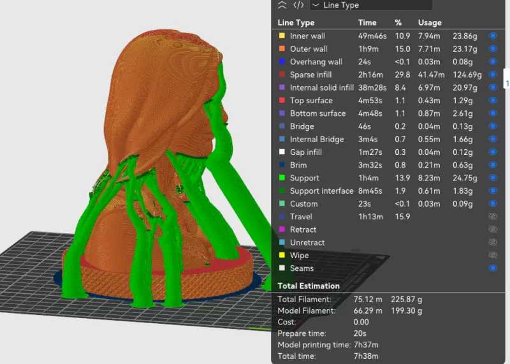Show Wipe moves with eye icon
This screenshot has width=510, height=364.
point(492,256)
